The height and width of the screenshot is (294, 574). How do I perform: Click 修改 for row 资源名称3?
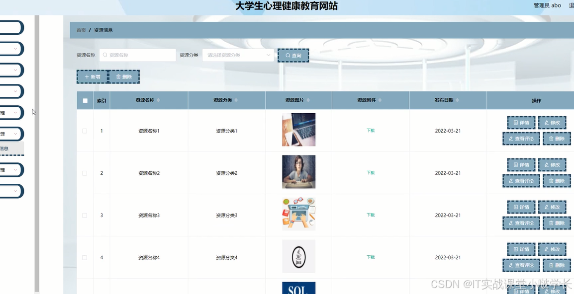point(552,207)
